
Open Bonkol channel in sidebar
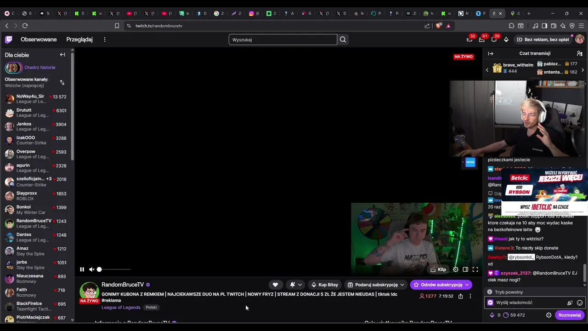tap(36, 210)
